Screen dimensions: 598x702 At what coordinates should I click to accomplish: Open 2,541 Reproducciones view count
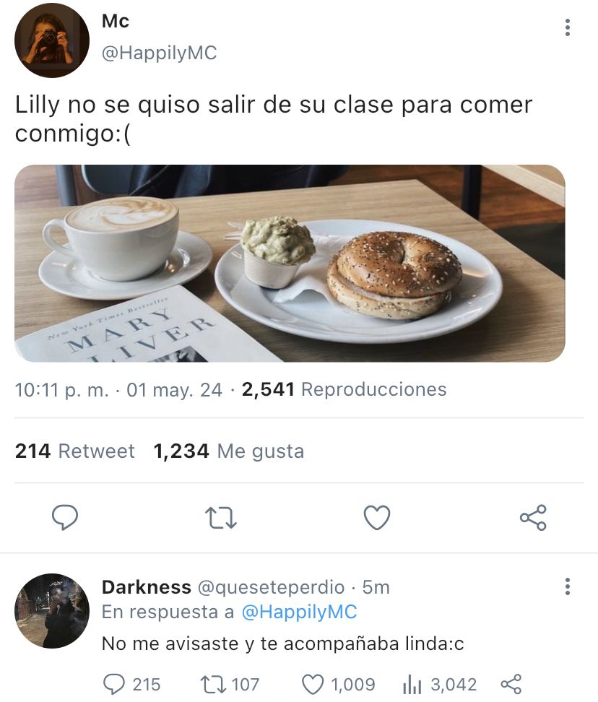pos(344,389)
